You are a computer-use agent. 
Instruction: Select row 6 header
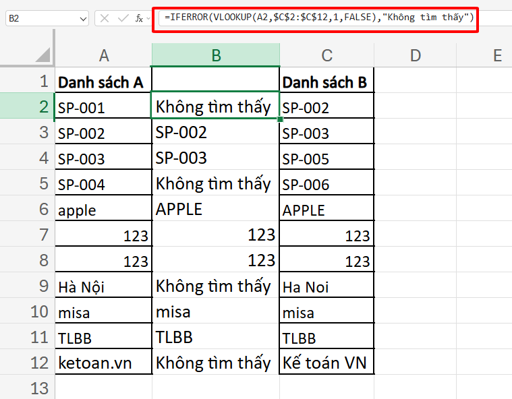click(28, 208)
